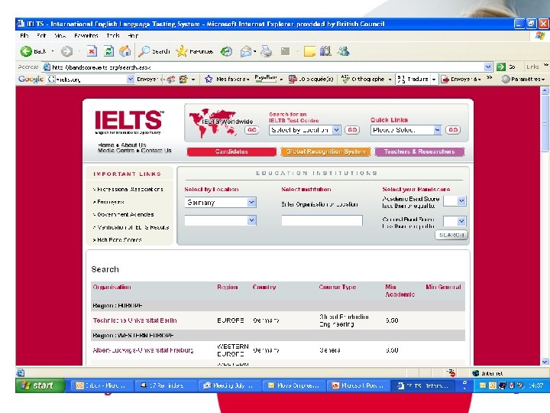Click the Research book toolbar icon
550x413 pixels.
click(325, 51)
